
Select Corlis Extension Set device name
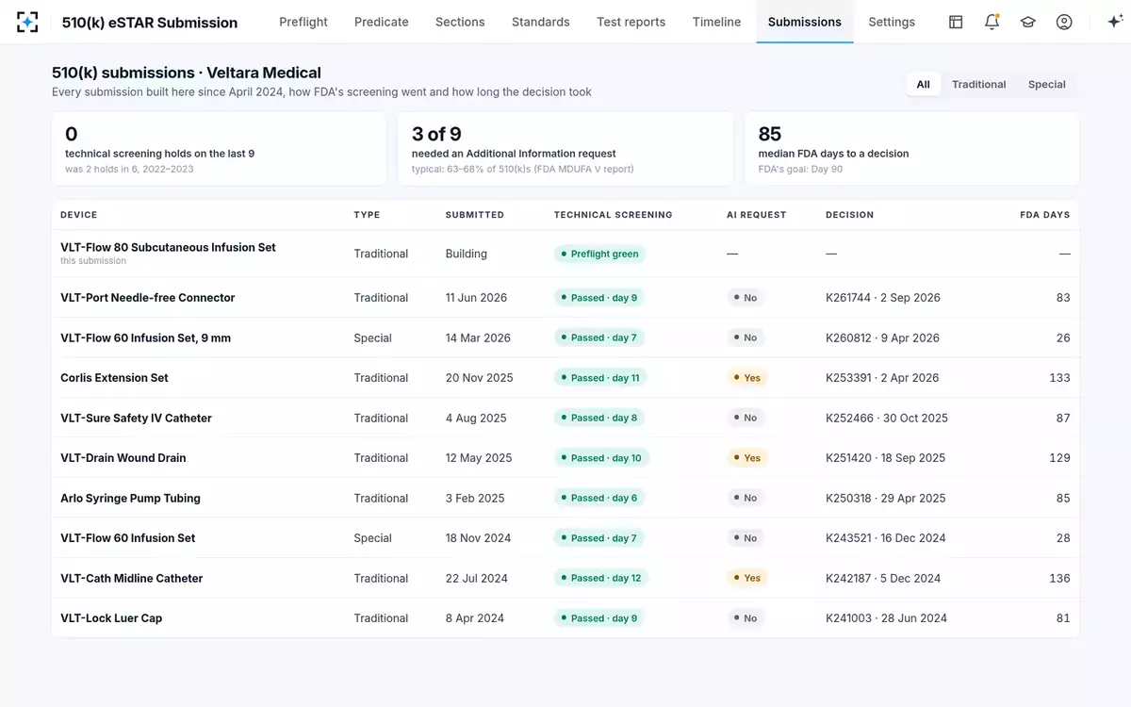[x=114, y=378]
